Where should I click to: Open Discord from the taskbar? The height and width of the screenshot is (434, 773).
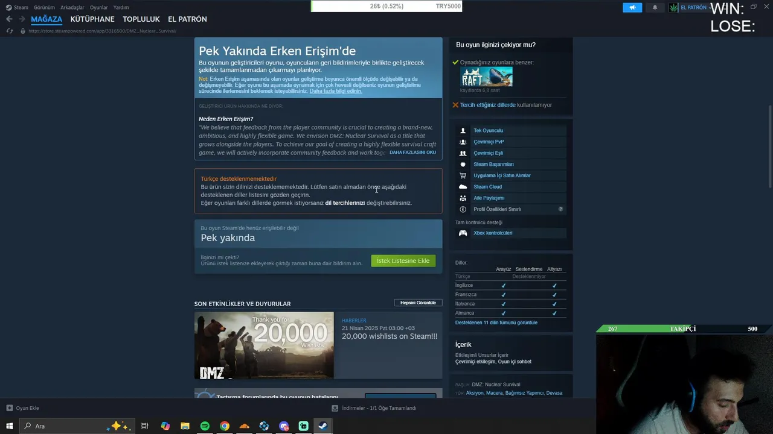pos(284,426)
